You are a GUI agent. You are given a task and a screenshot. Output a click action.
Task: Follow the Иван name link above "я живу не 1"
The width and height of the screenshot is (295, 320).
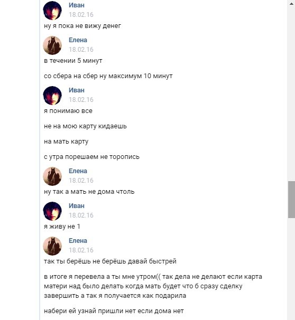pos(77,206)
